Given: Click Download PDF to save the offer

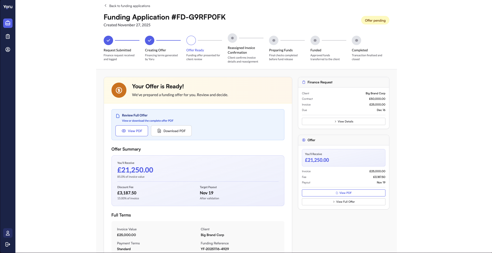Looking at the screenshot, I should (171, 131).
